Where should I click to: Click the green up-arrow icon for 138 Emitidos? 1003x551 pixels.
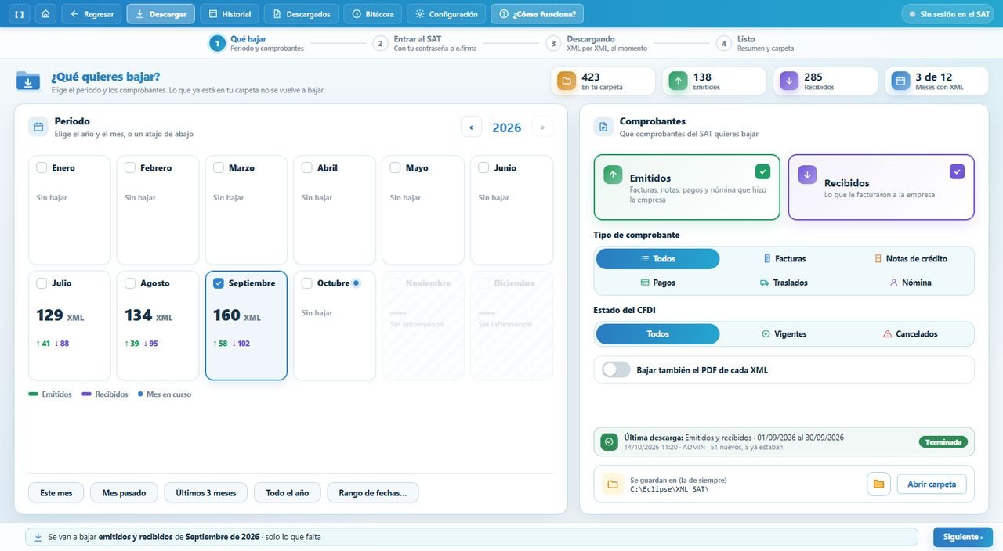678,81
